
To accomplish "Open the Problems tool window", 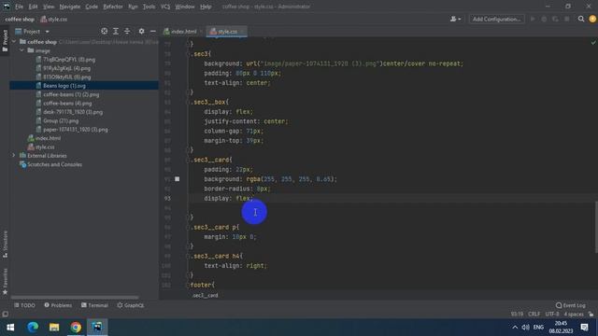I will coord(58,305).
